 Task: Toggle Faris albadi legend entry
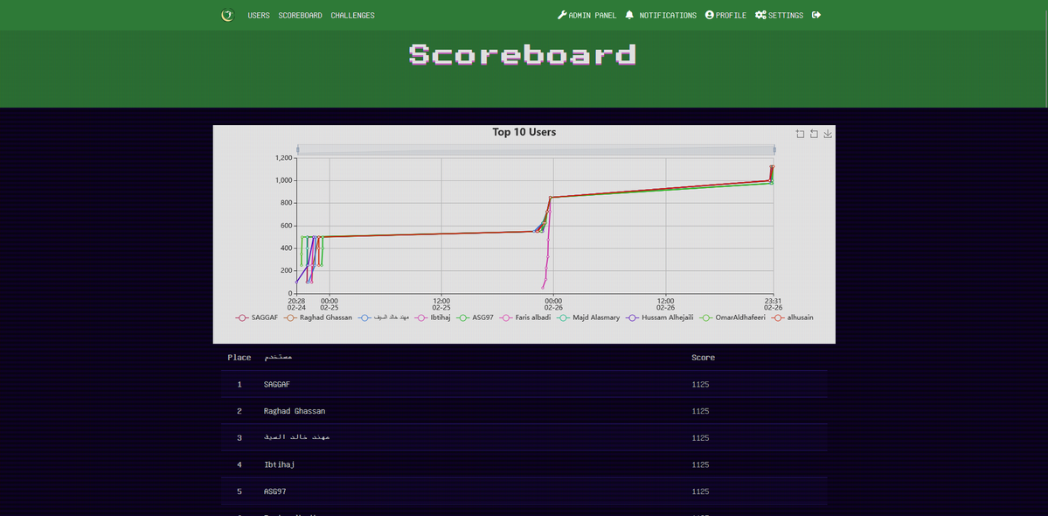pyautogui.click(x=524, y=317)
